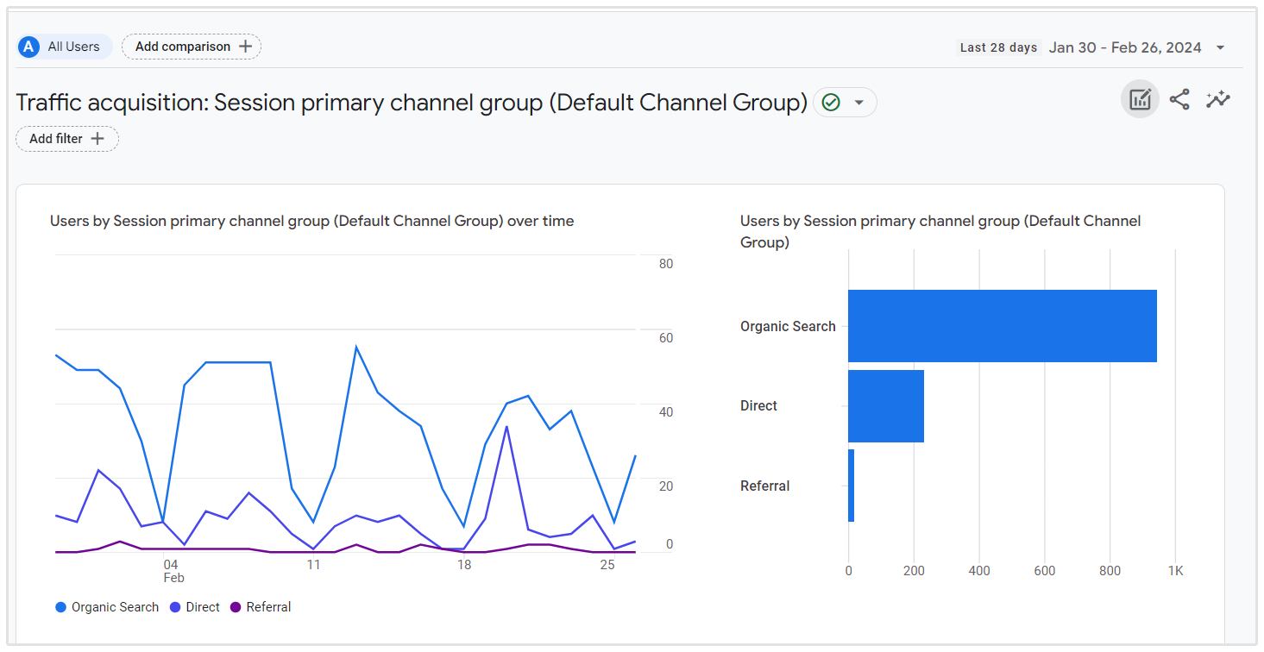Click the blue "A" segment badge
Viewport: 1264px width, 652px height.
point(29,47)
